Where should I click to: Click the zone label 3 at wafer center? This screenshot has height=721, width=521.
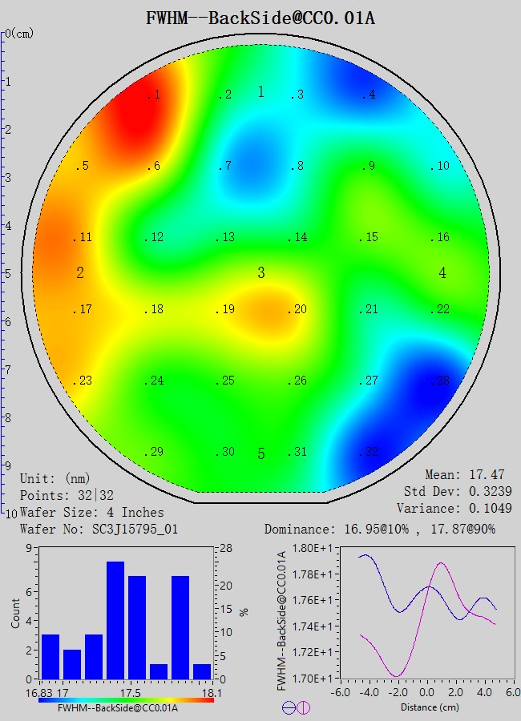[x=261, y=273]
